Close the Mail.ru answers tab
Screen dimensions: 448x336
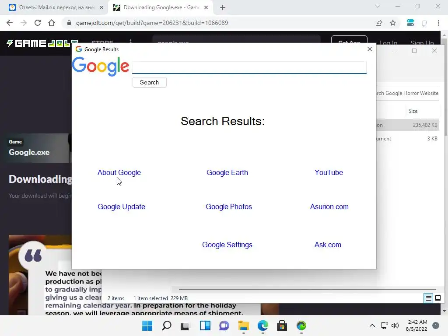pos(101,7)
